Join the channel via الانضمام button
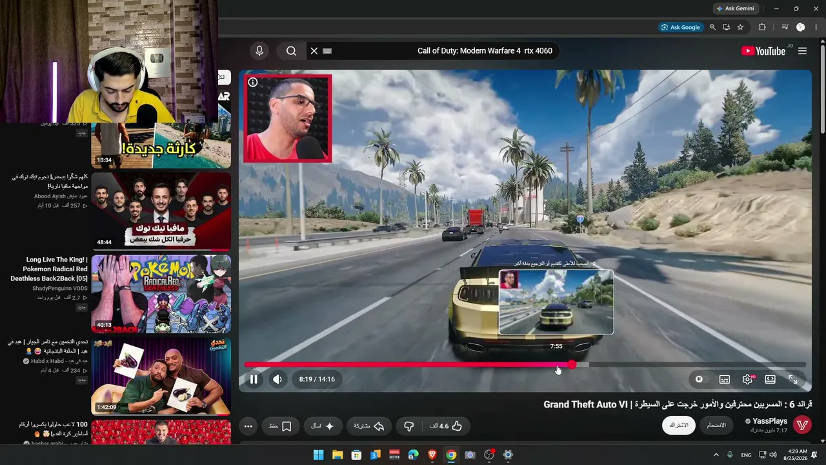Viewport: 826px width, 465px height. pyautogui.click(x=716, y=425)
